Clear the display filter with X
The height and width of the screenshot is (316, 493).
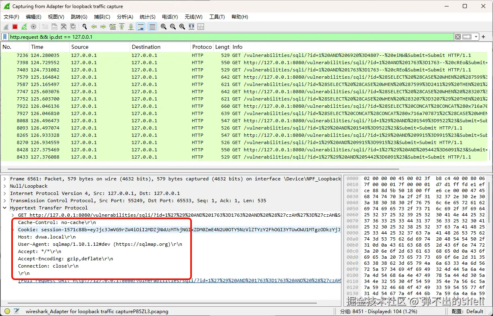pyautogui.click(x=458, y=37)
